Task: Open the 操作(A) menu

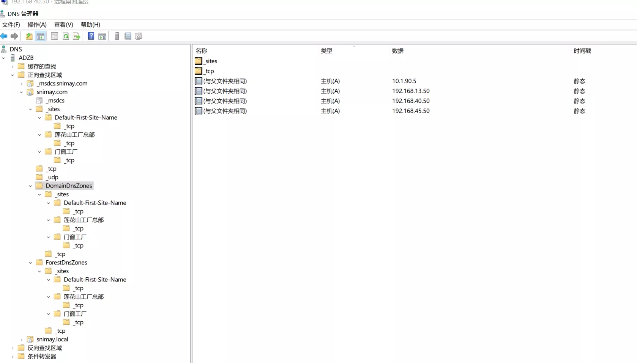Action: click(x=37, y=25)
